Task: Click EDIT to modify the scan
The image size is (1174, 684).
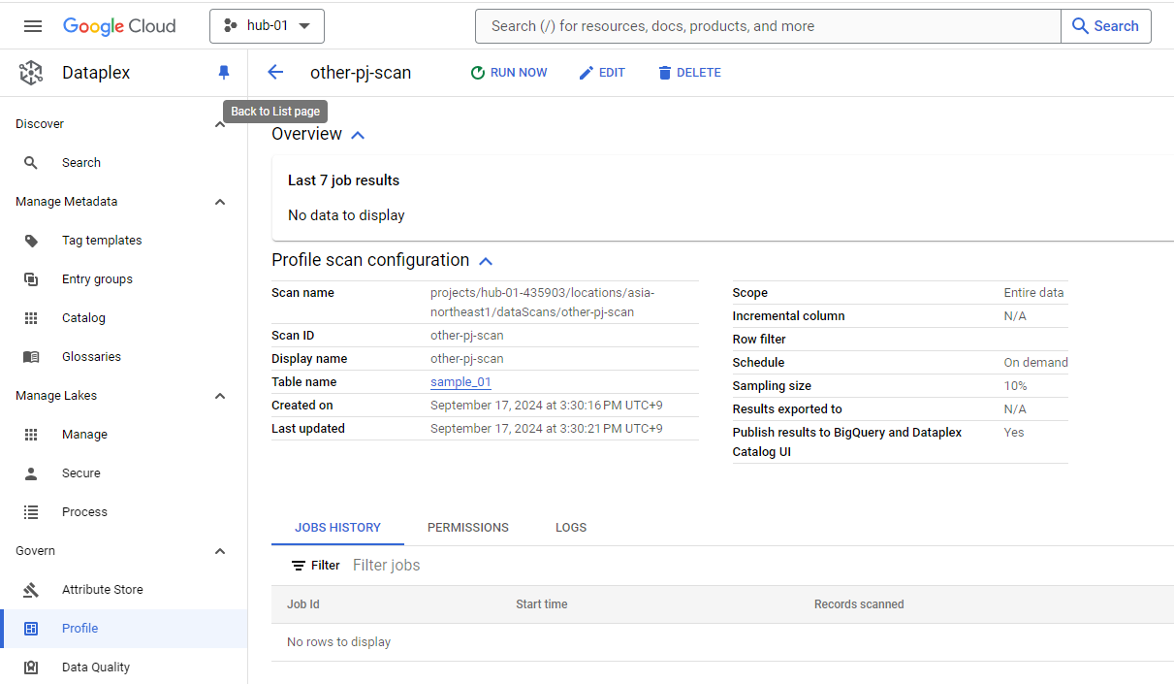Action: (x=602, y=73)
